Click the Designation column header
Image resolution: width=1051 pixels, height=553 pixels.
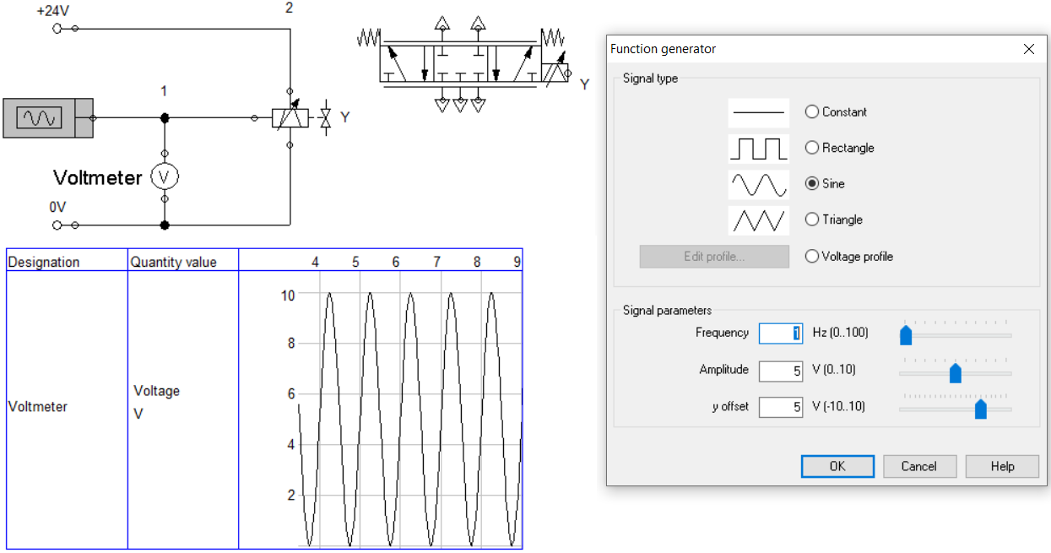click(67, 260)
